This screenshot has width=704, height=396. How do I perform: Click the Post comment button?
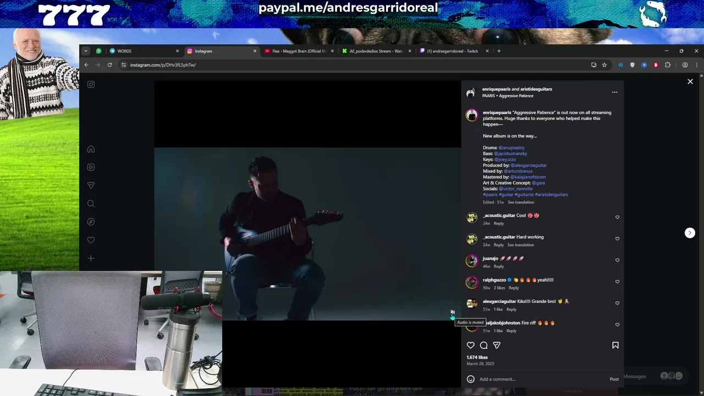tap(614, 379)
